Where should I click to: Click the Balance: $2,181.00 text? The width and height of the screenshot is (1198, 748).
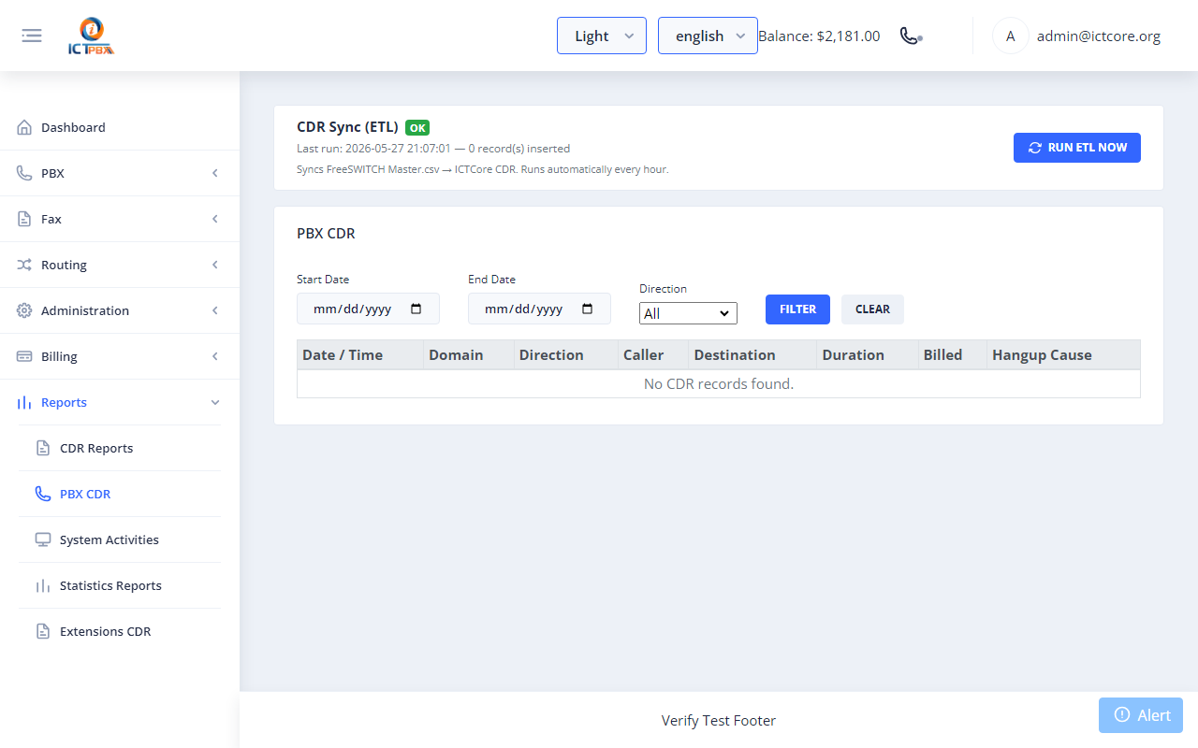819,36
